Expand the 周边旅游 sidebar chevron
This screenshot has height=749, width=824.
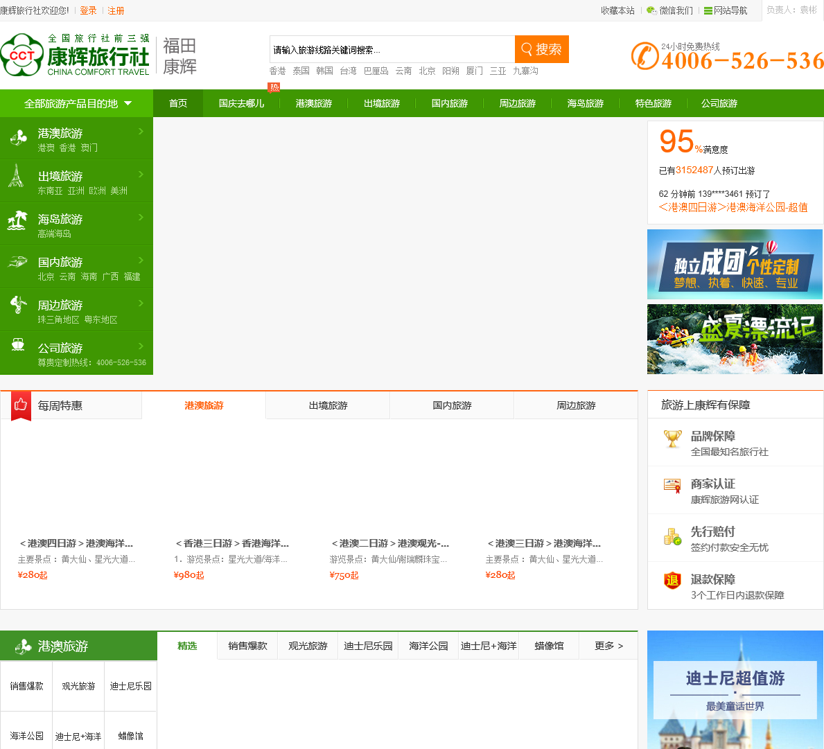(x=141, y=303)
